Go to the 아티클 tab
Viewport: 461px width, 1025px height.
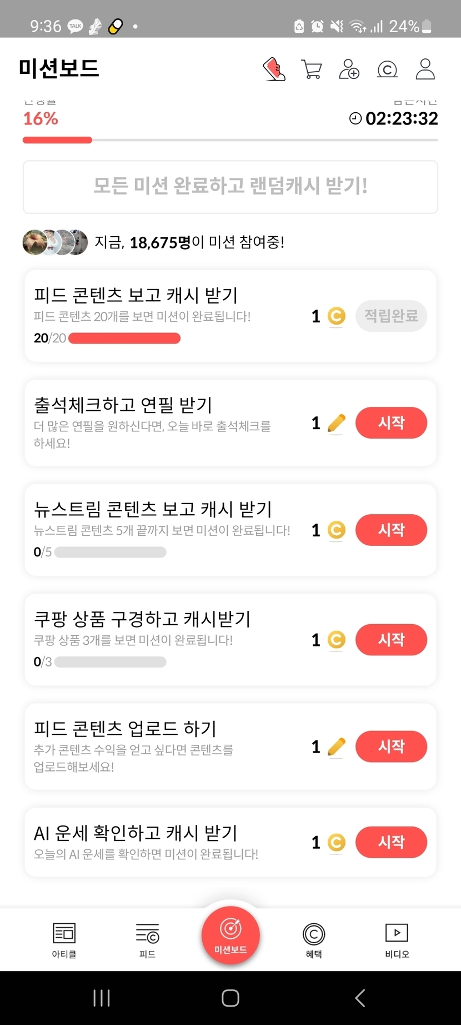click(x=64, y=940)
